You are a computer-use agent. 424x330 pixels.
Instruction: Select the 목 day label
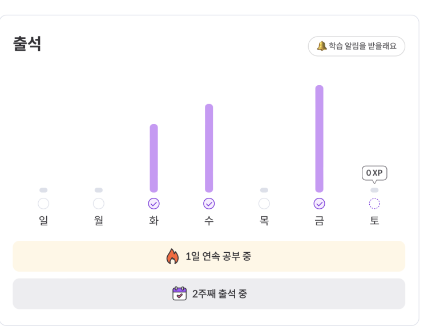264,221
